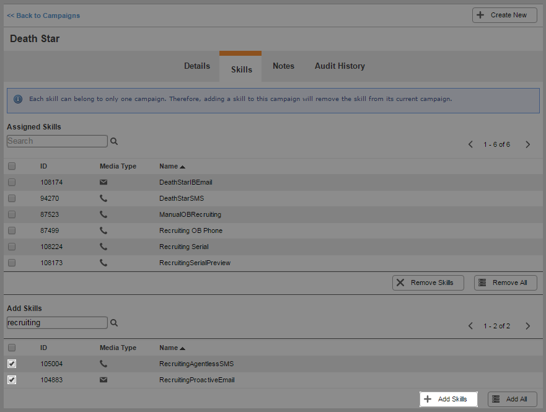Go to previous page of Add Skills
The width and height of the screenshot is (546, 412).
[470, 326]
